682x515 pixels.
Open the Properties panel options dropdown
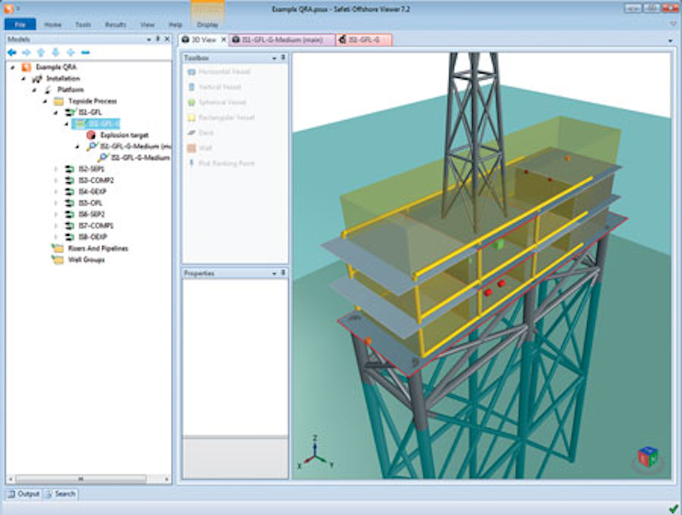pos(274,274)
